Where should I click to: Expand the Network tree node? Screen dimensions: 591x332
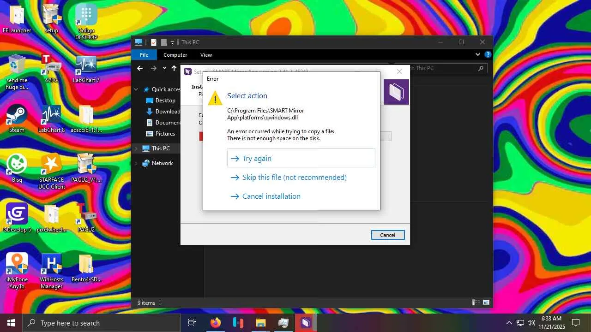point(136,163)
